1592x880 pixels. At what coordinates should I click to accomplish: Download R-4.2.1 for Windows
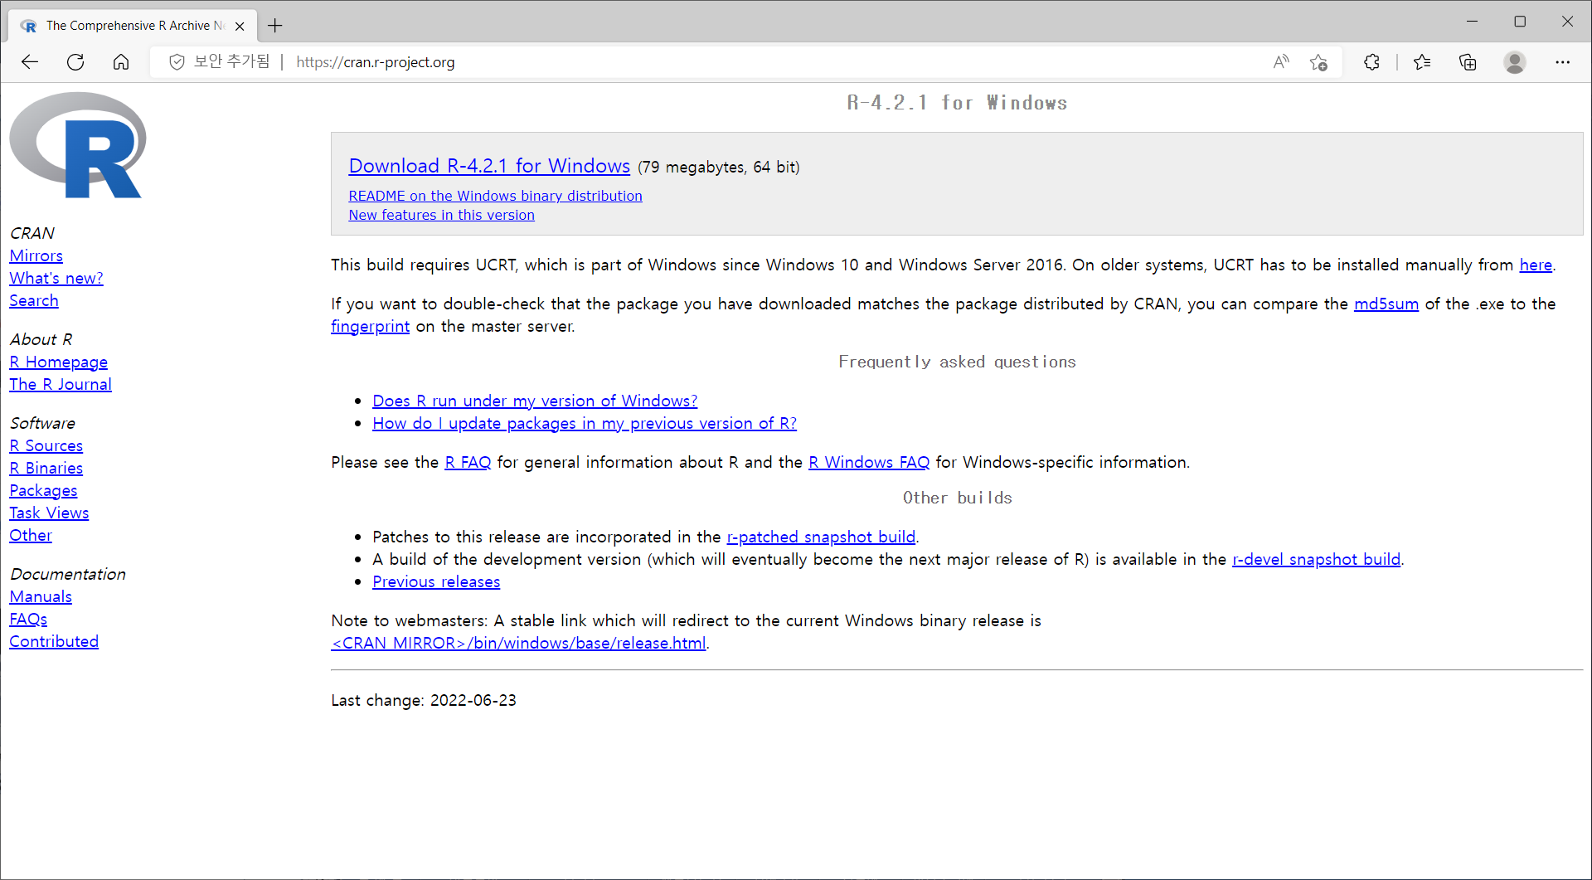(489, 166)
